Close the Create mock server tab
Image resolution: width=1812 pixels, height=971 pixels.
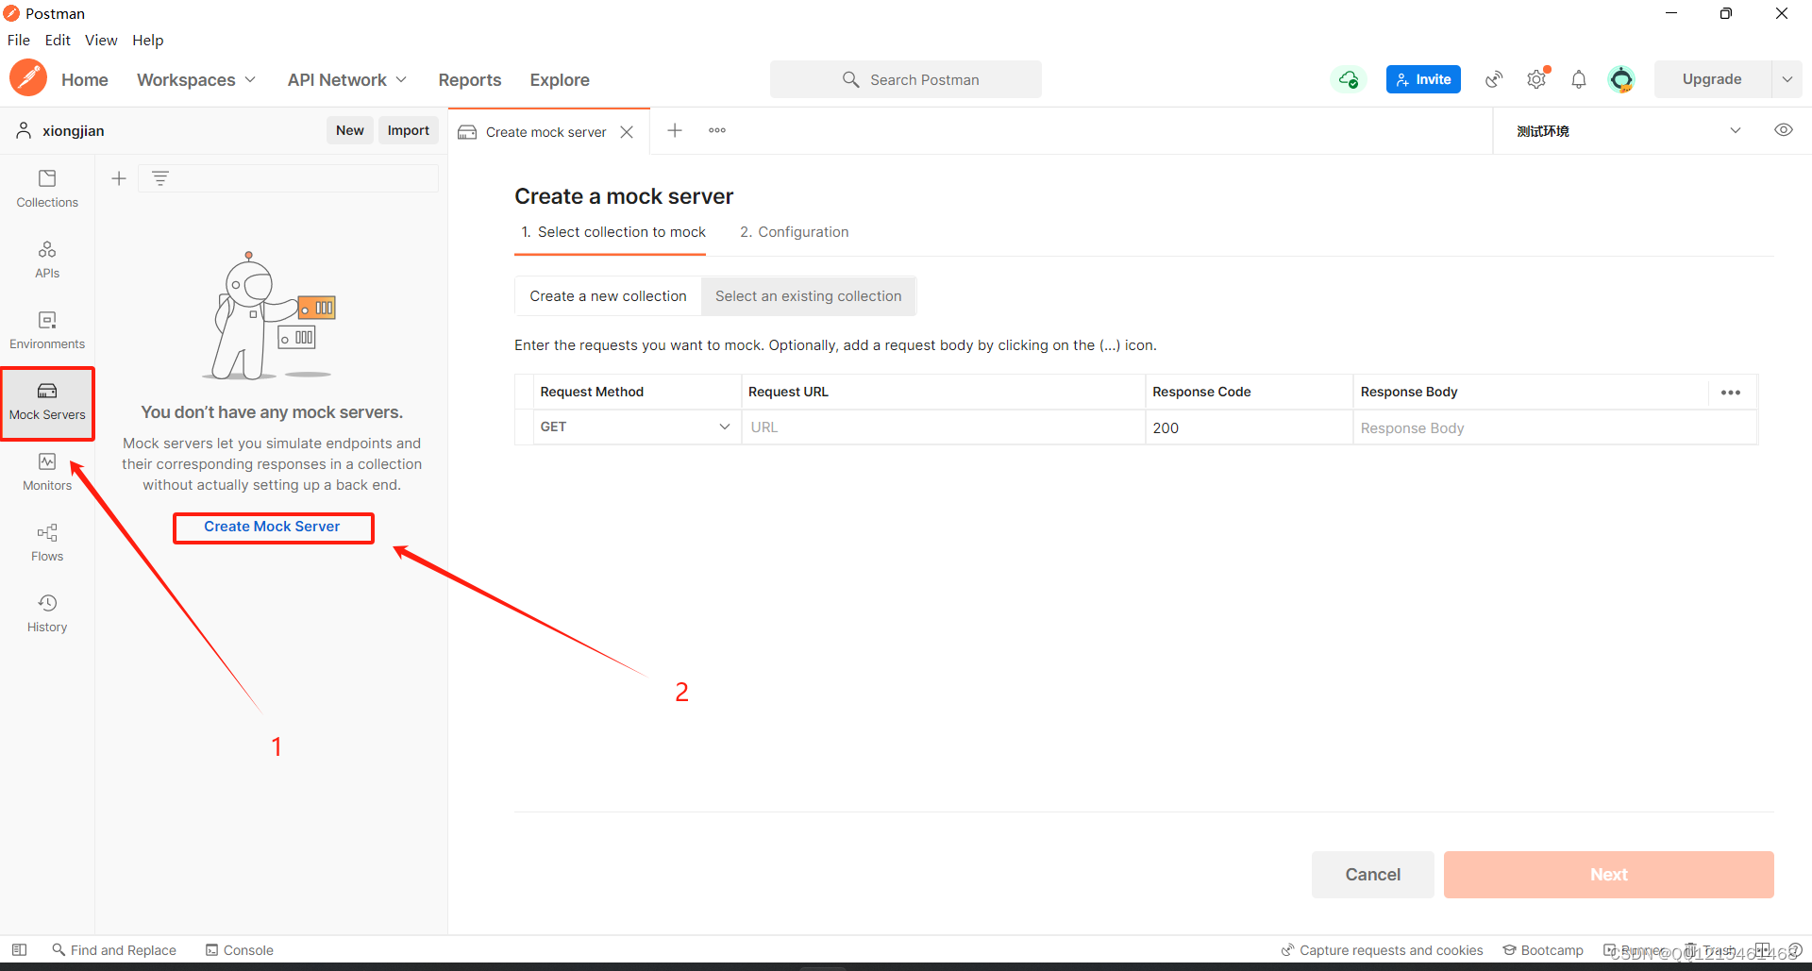point(627,132)
